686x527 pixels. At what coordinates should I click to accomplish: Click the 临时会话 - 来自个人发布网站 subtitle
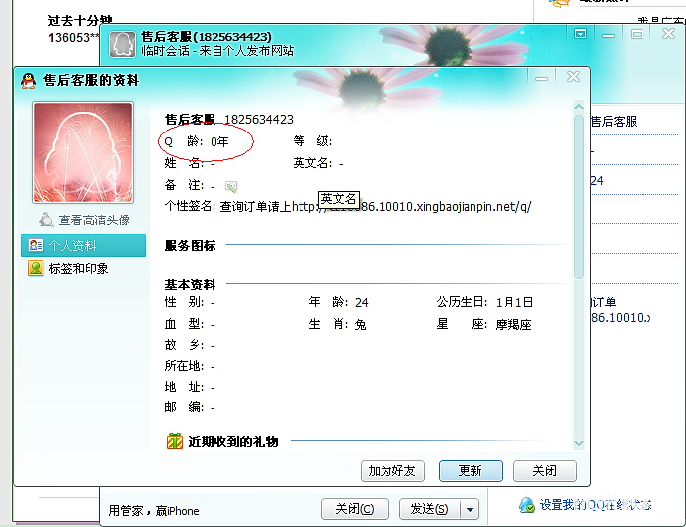click(217, 51)
